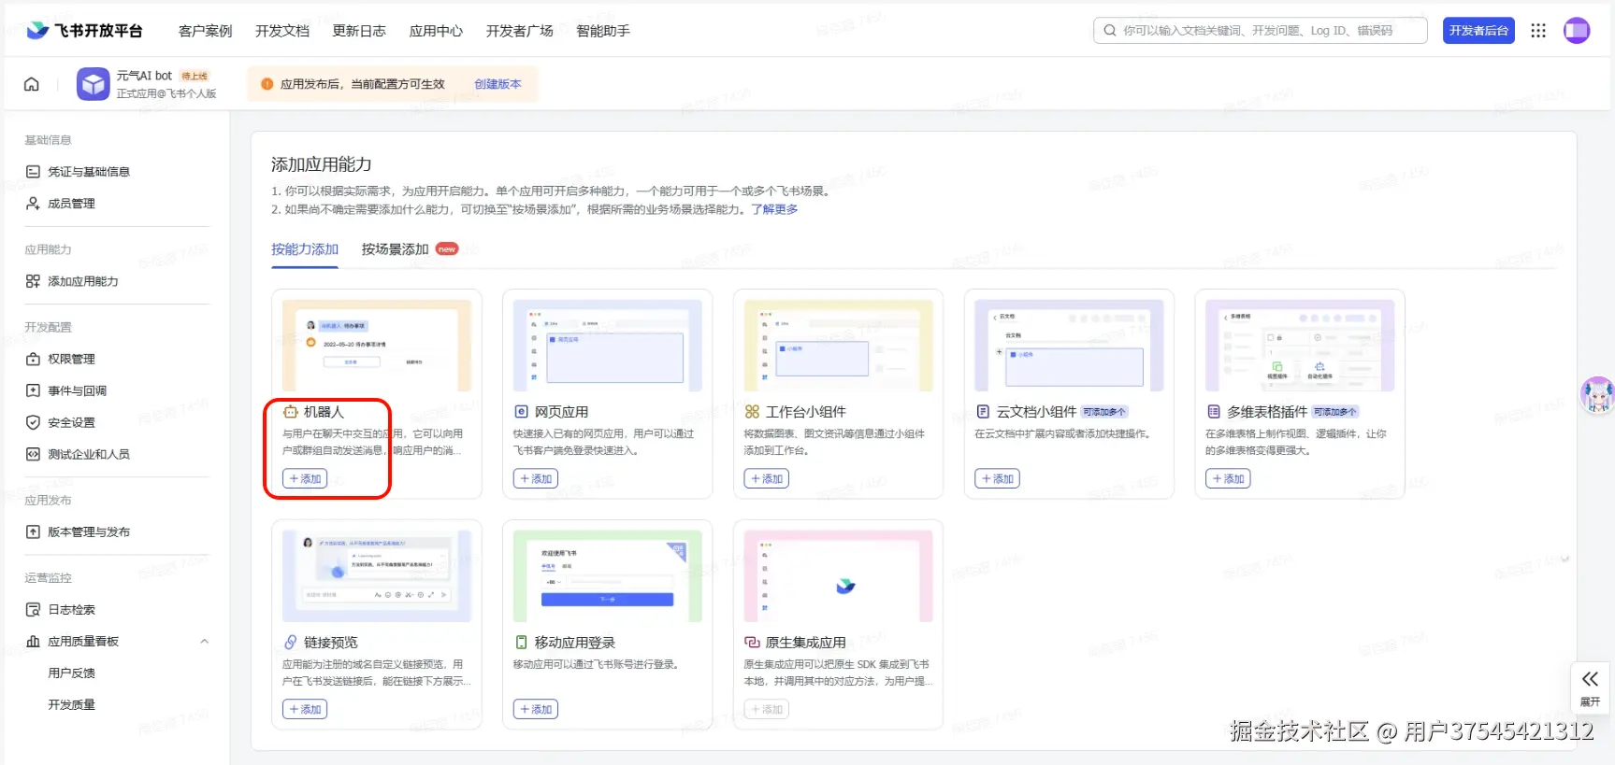This screenshot has height=765, width=1615.
Task: Add the 网页应用 capability
Action: [536, 478]
